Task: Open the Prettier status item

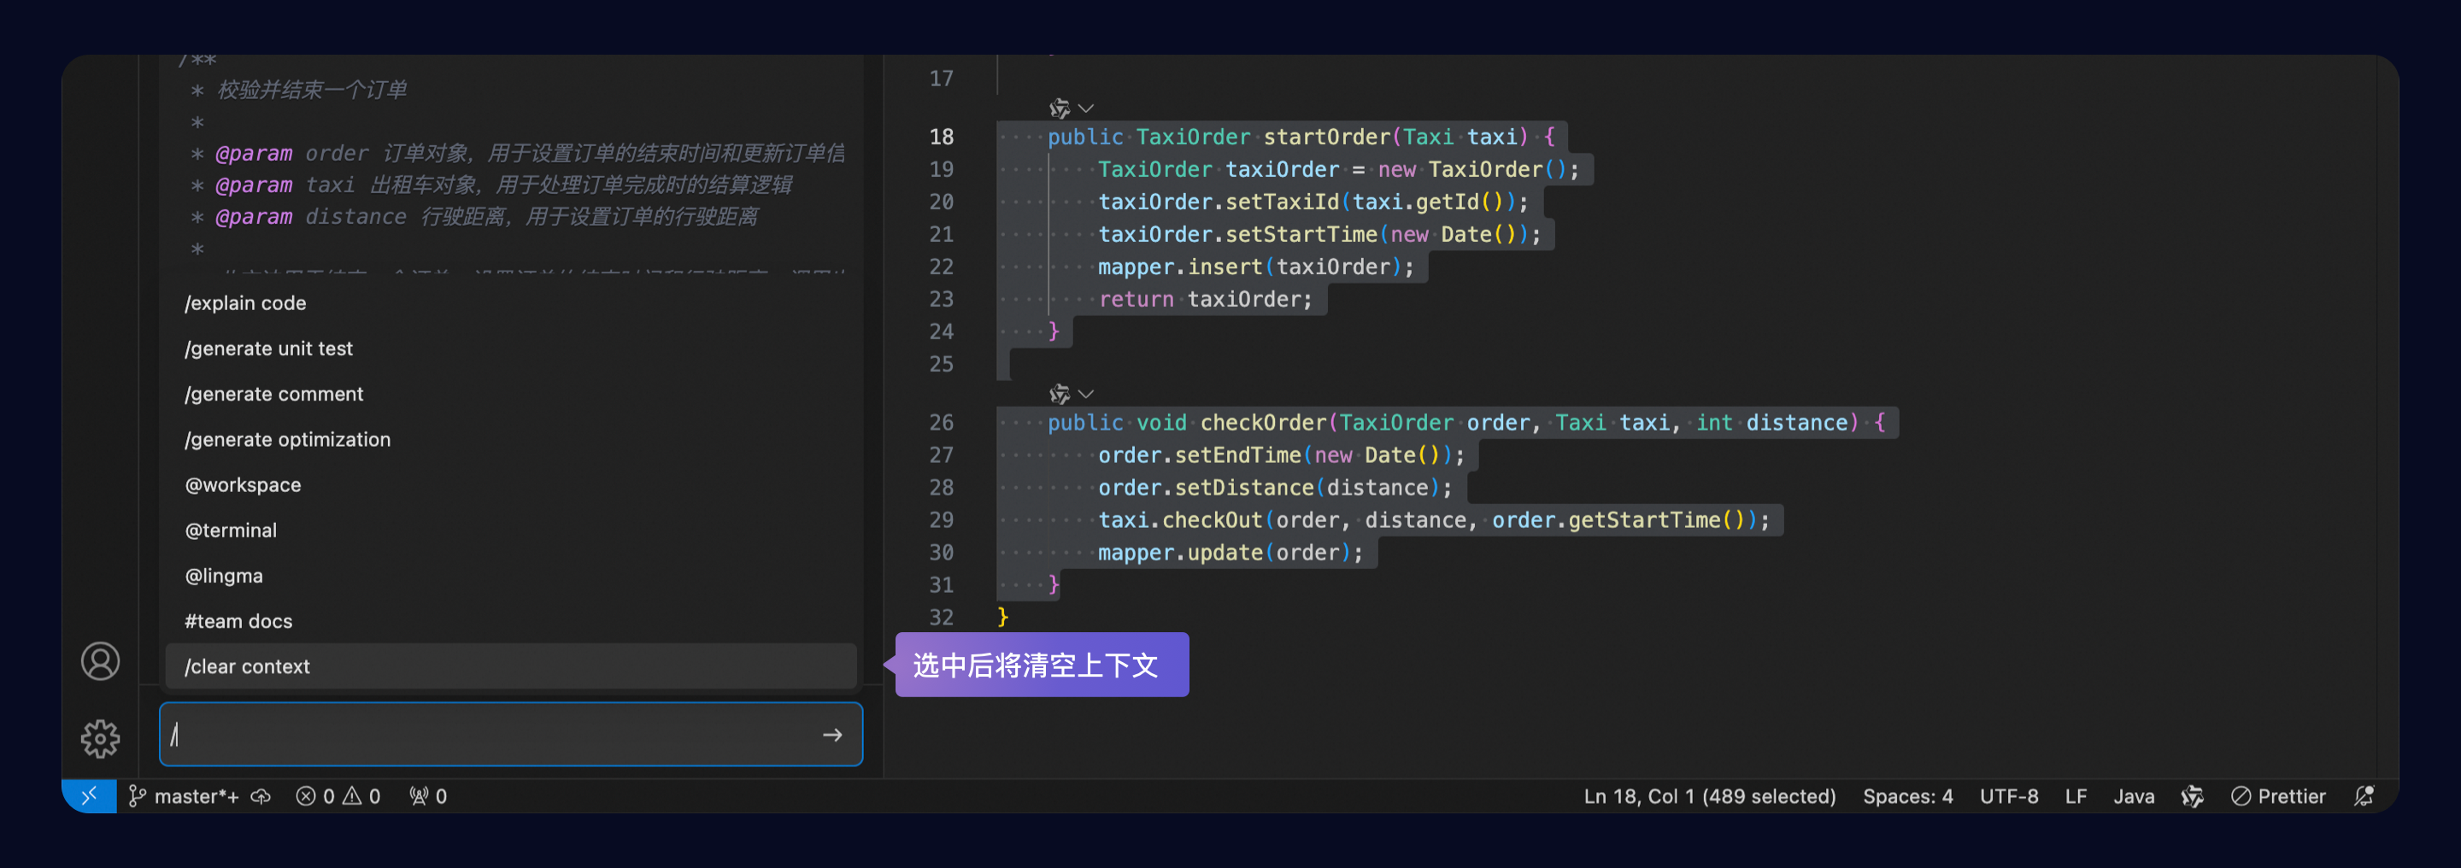Action: tap(2277, 795)
